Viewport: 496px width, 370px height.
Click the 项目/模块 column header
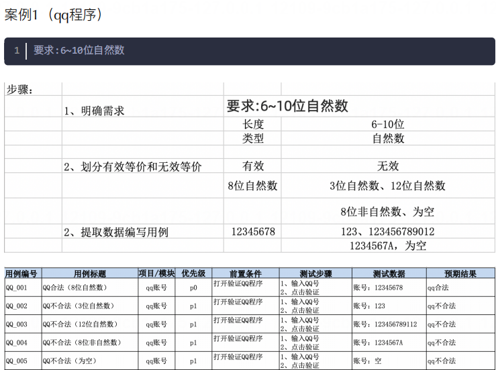click(156, 273)
